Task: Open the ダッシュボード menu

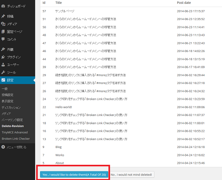Action: click(16, 6)
